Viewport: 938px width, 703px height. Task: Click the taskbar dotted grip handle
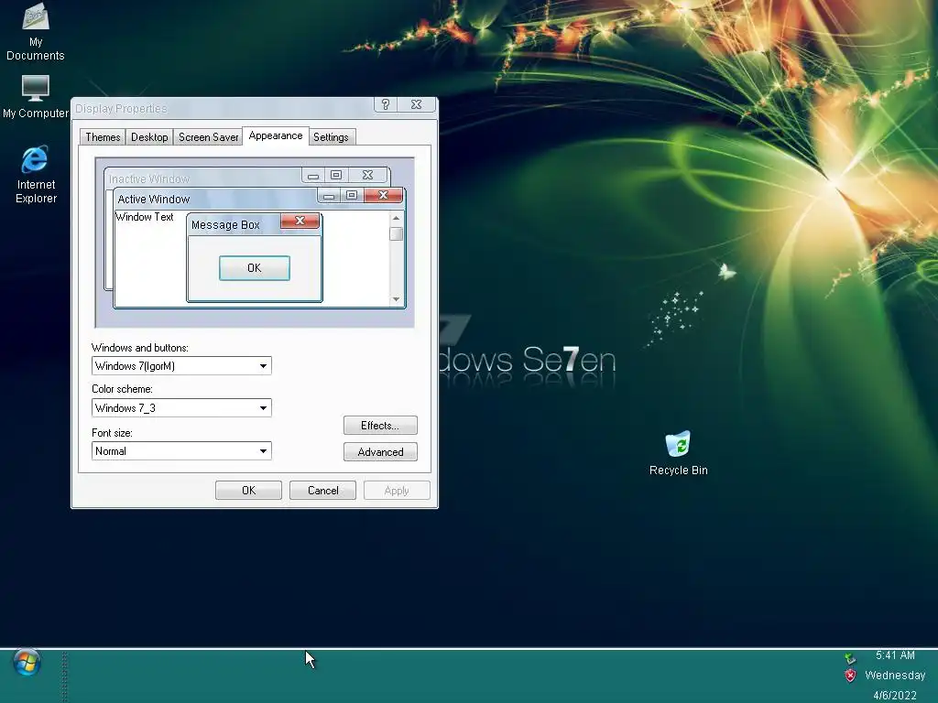[x=65, y=676]
